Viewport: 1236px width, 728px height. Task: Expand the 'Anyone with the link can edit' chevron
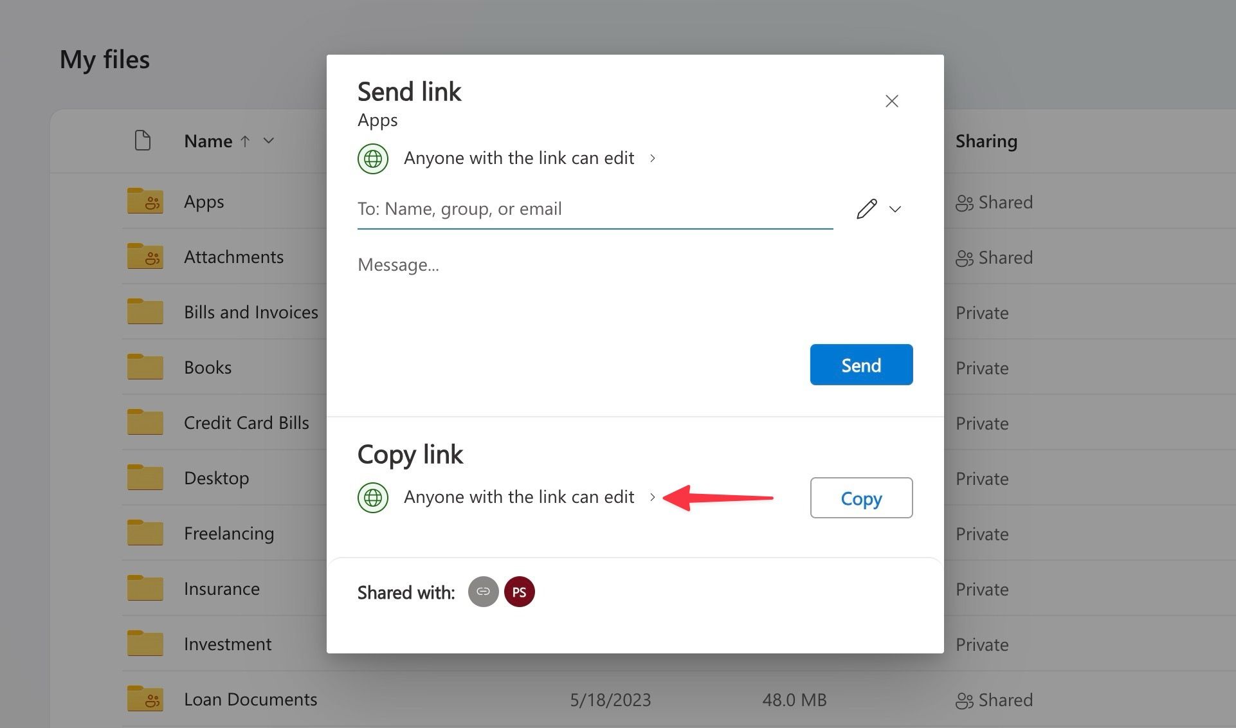click(653, 158)
